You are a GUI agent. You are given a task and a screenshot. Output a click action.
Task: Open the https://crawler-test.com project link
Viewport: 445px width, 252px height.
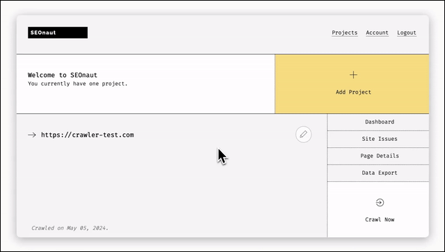coord(88,135)
